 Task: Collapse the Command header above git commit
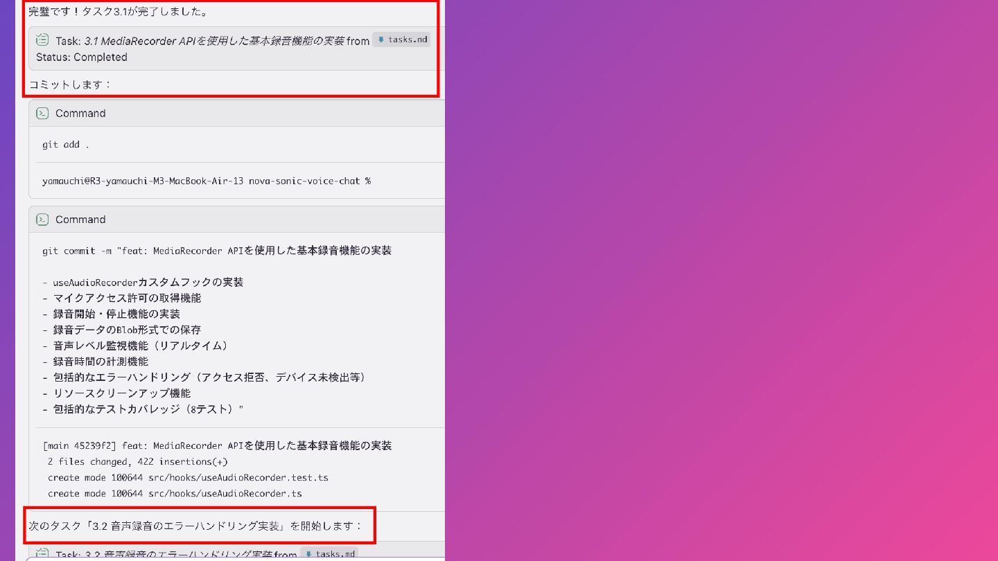236,220
